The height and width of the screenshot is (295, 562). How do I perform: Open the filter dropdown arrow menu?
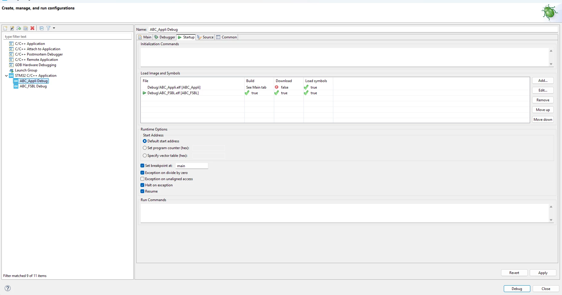54,28
